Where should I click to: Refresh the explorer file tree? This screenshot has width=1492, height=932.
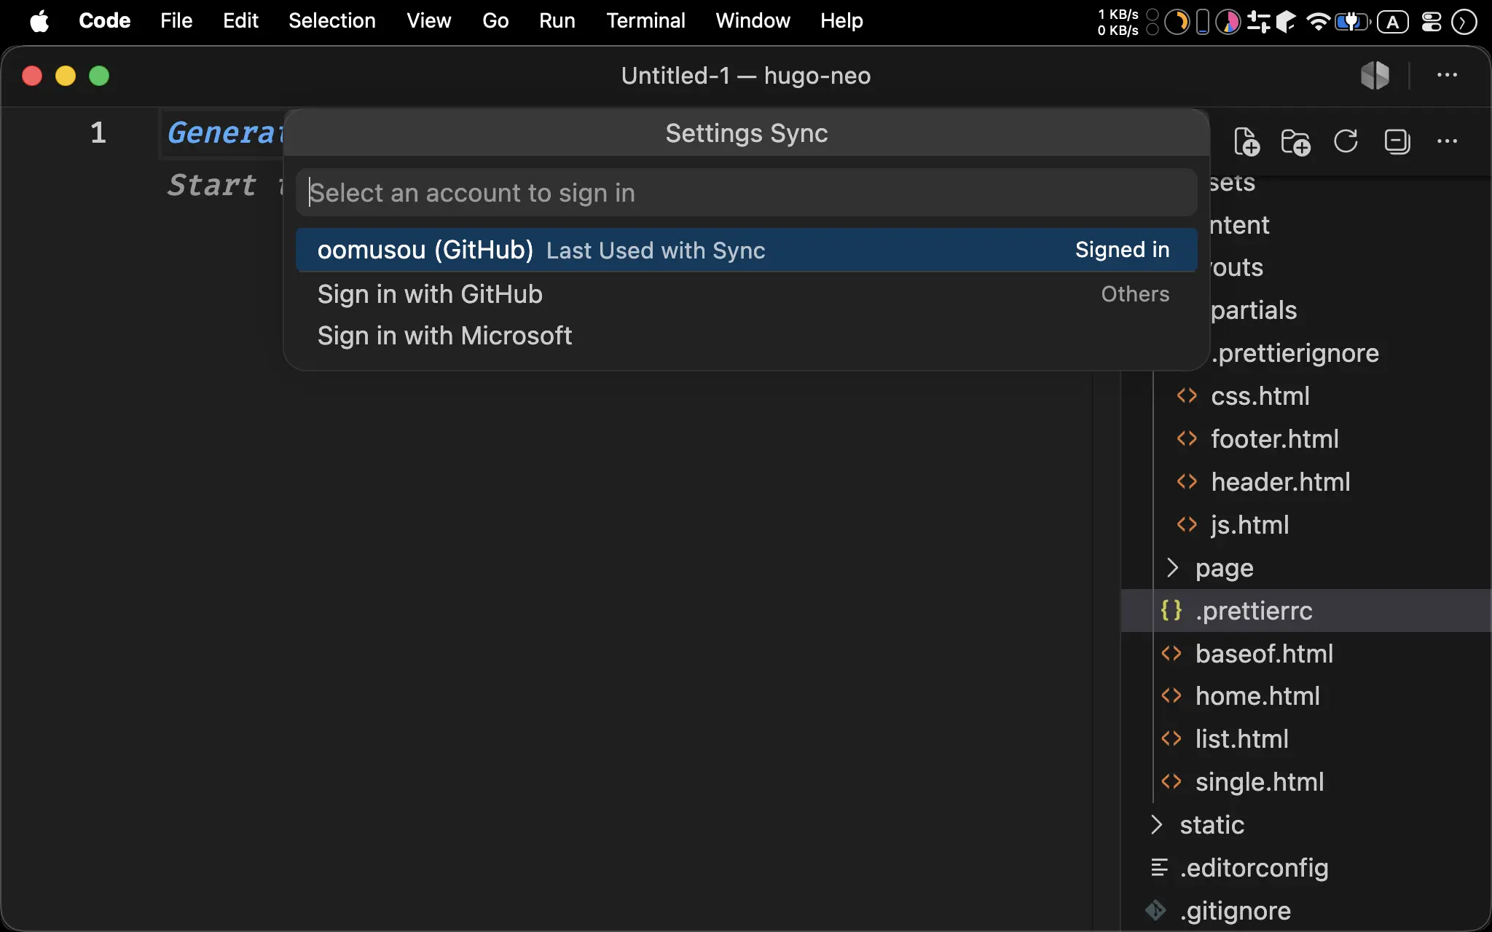[1346, 141]
